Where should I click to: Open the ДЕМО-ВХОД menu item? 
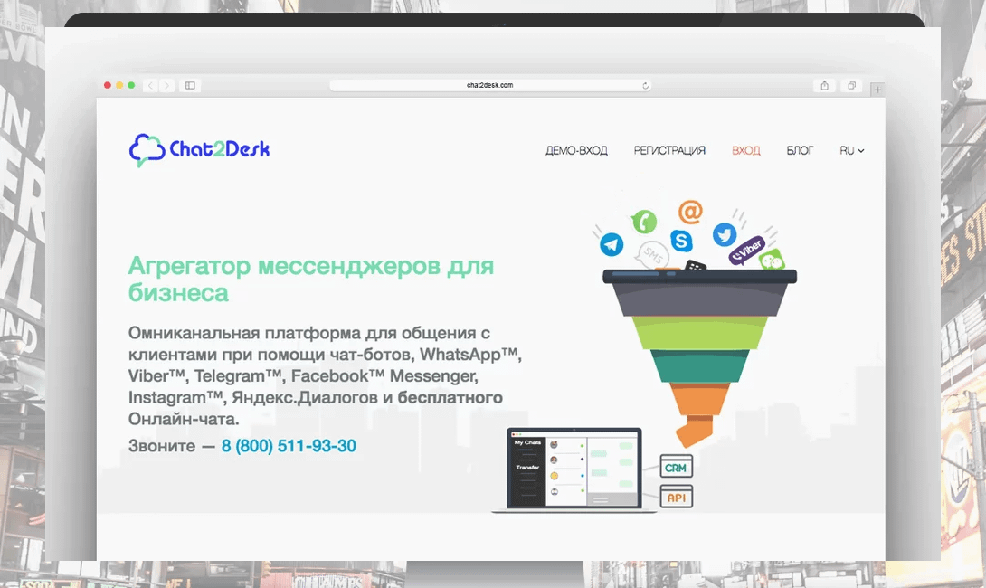tap(576, 151)
